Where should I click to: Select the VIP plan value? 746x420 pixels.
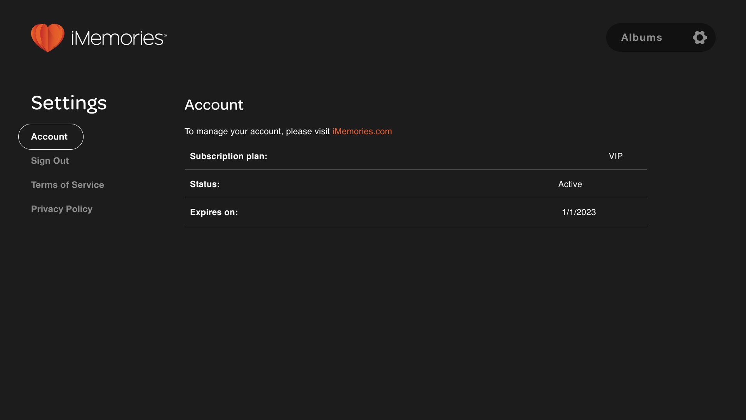tap(615, 156)
